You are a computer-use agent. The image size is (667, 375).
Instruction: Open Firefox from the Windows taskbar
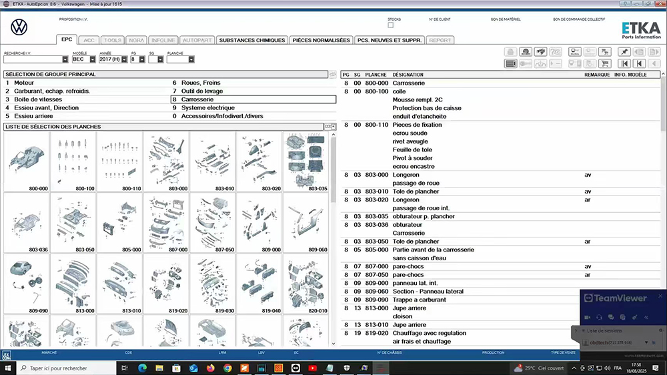click(211, 368)
